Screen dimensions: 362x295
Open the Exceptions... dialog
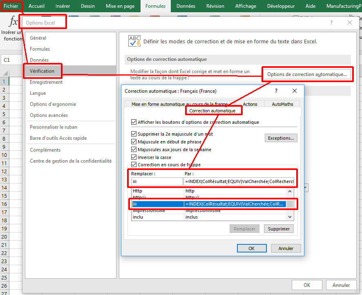pos(281,138)
